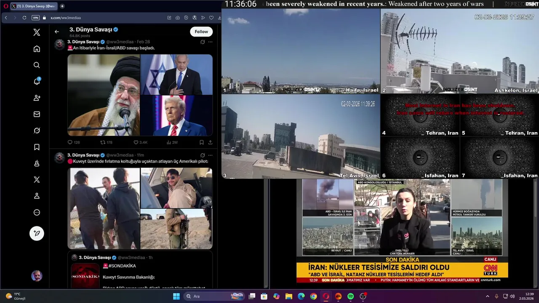Open the Follow people icon in X sidebar

tap(37, 98)
